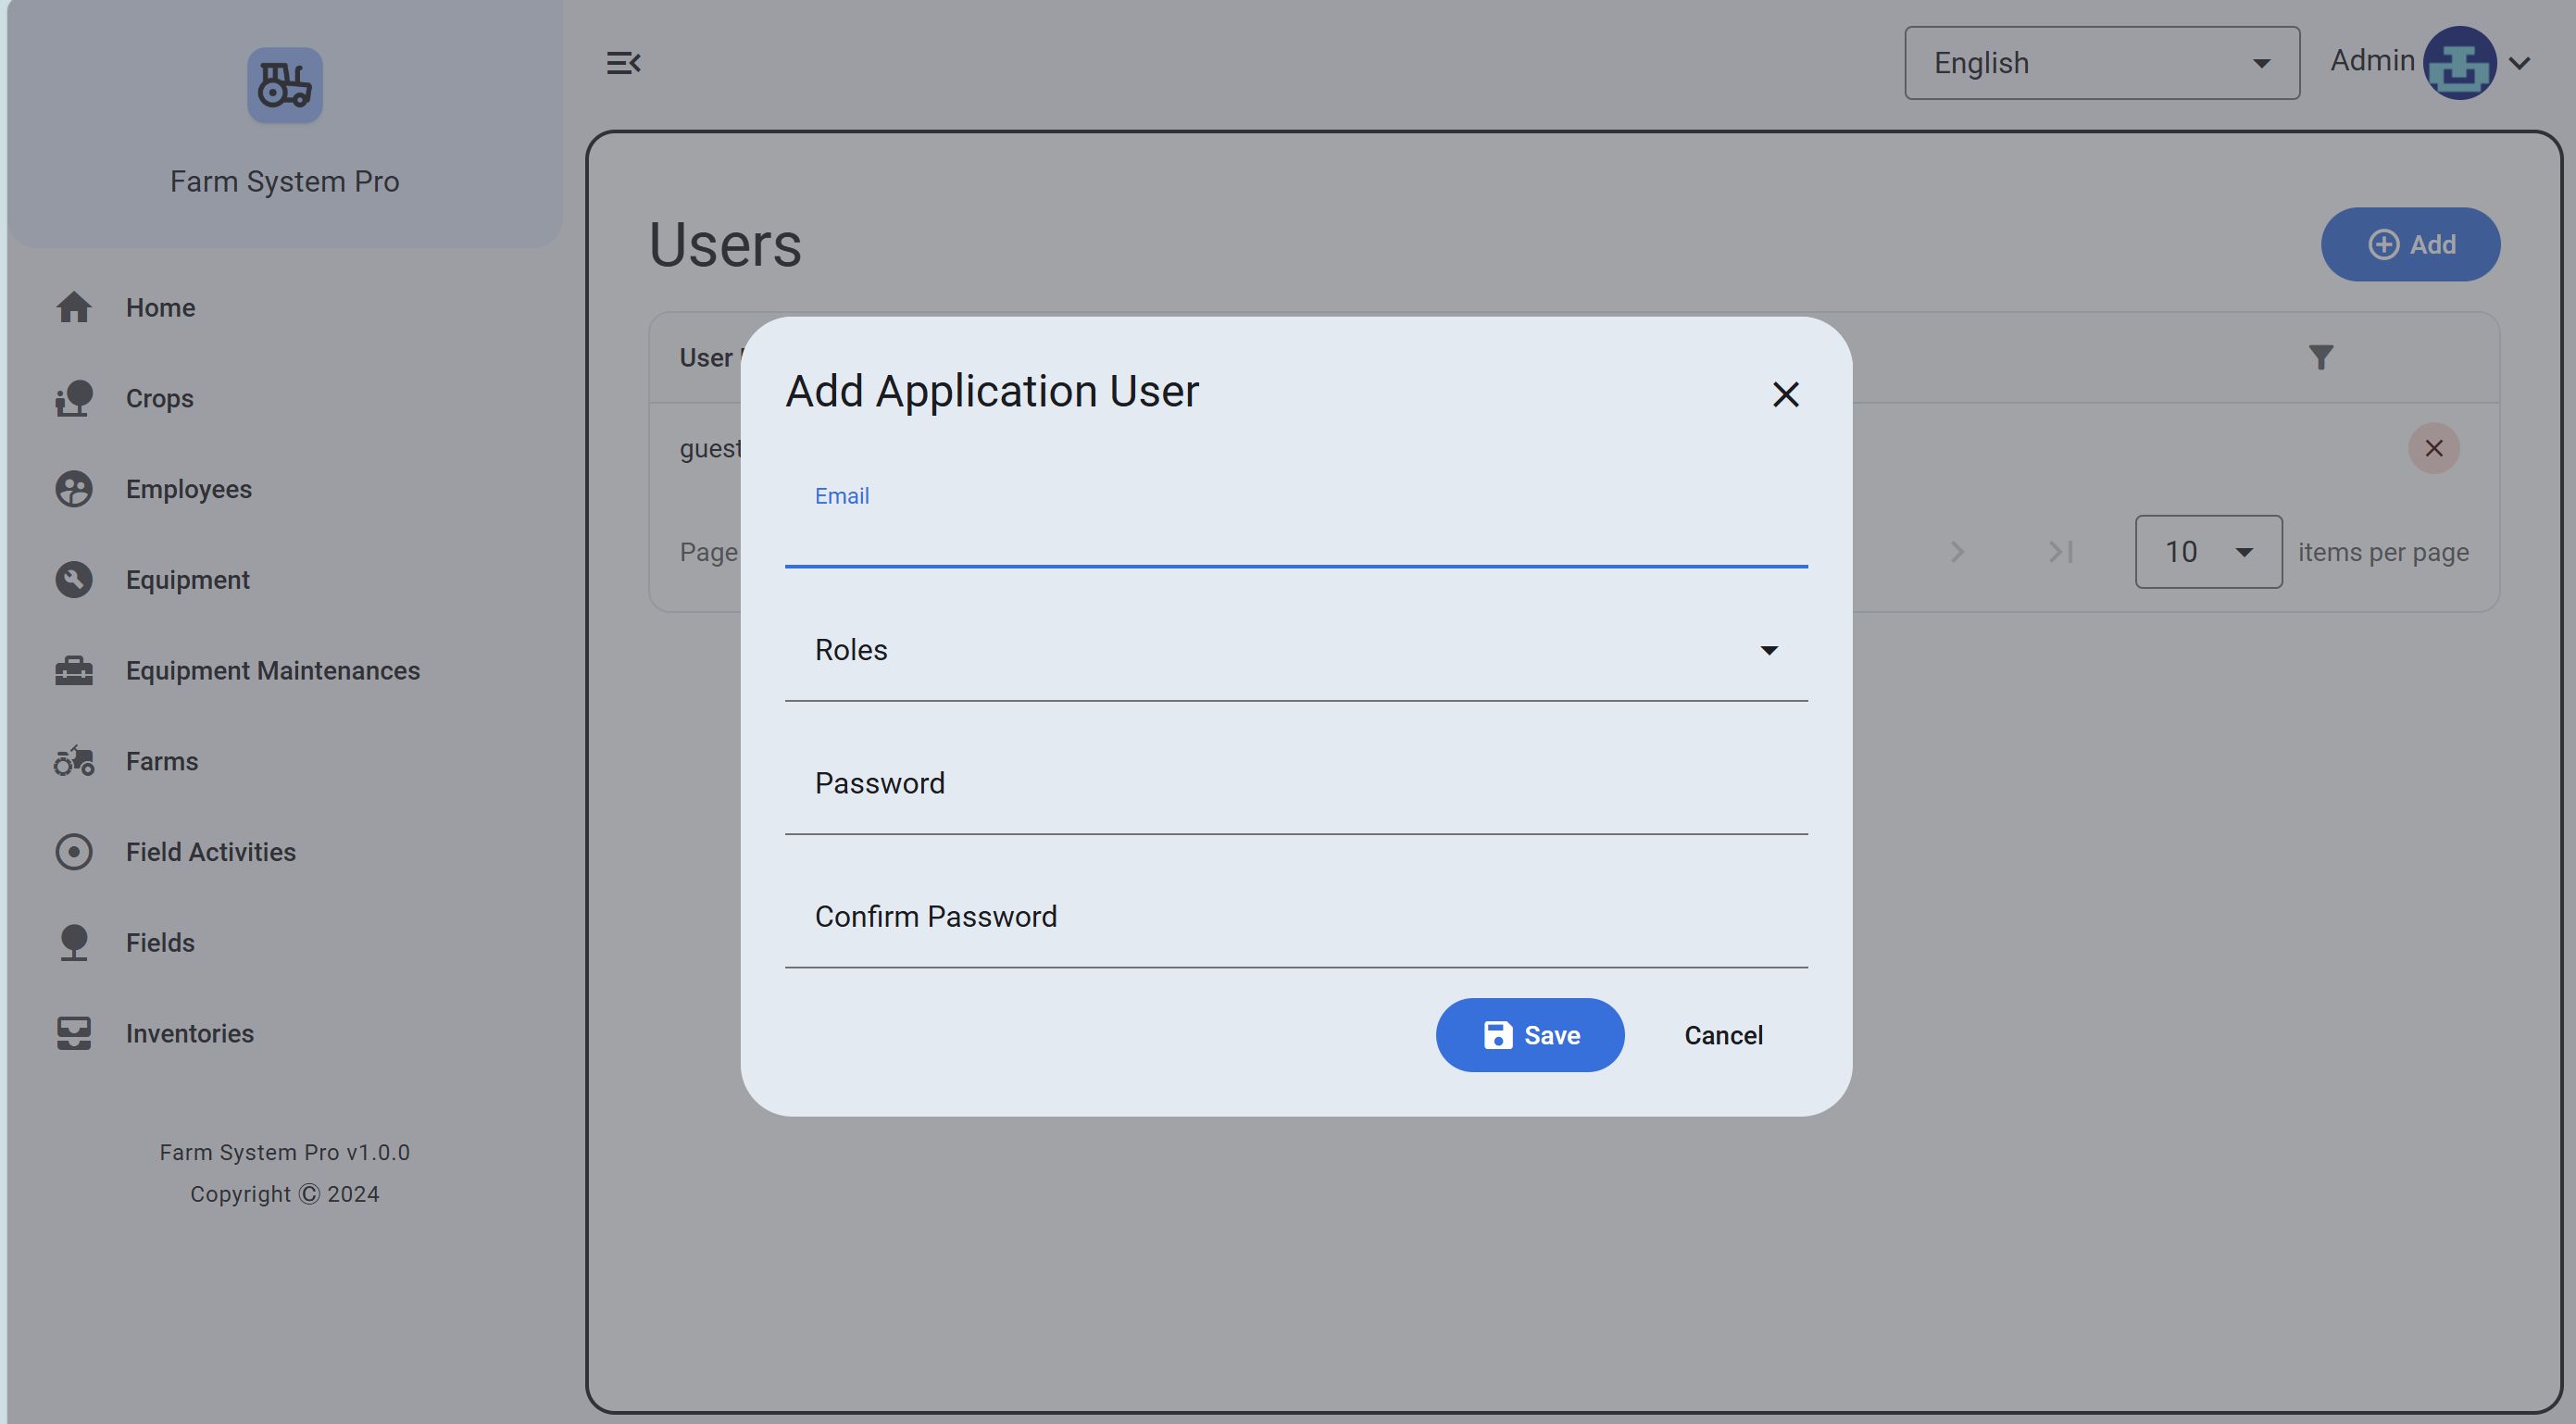Image resolution: width=2576 pixels, height=1424 pixels.
Task: Open the Roles dropdown
Action: (x=1295, y=651)
